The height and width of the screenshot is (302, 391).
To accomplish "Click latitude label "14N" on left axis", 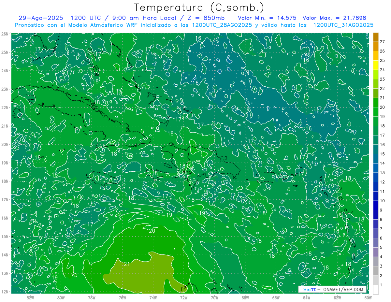I will [5, 255].
